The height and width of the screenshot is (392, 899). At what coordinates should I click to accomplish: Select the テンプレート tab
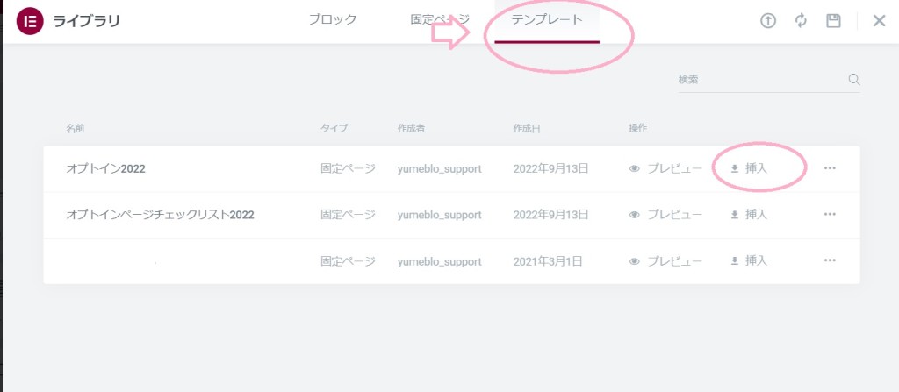point(547,20)
